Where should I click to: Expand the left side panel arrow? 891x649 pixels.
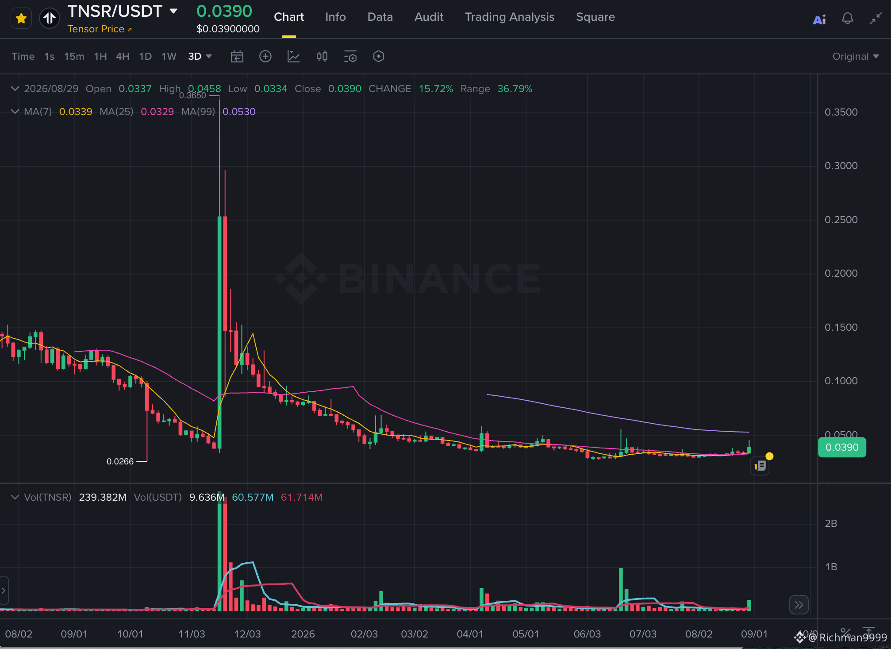tap(4, 591)
